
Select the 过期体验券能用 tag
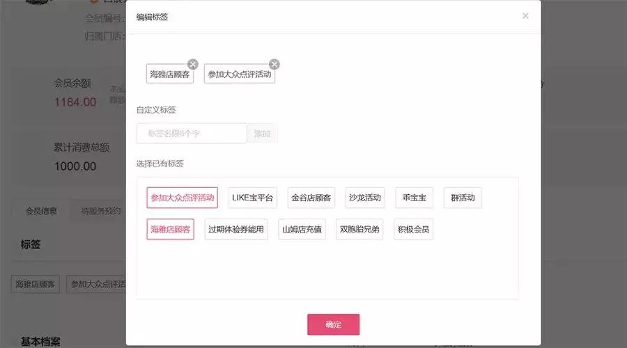(236, 230)
